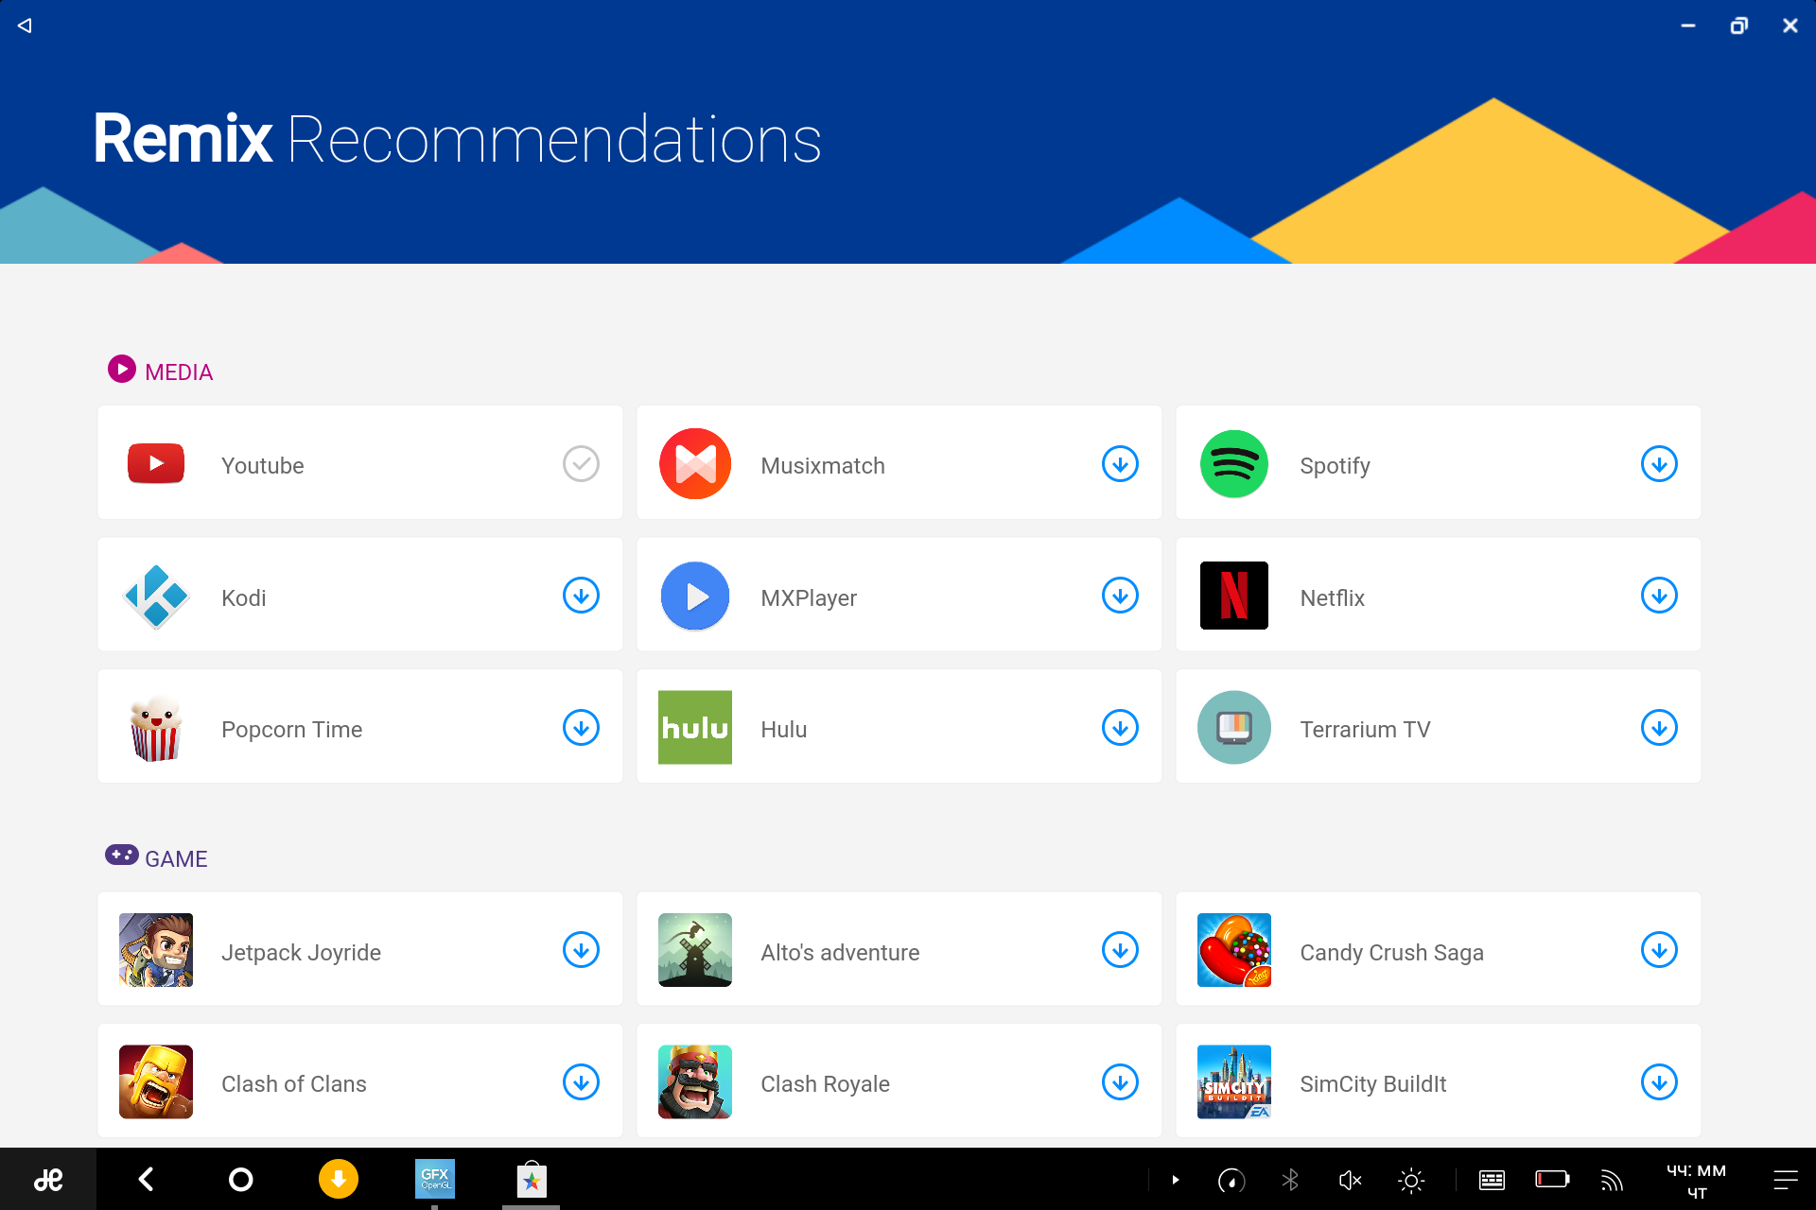
Task: Click the Candy Crush Saga thumbnail
Action: [1234, 950]
